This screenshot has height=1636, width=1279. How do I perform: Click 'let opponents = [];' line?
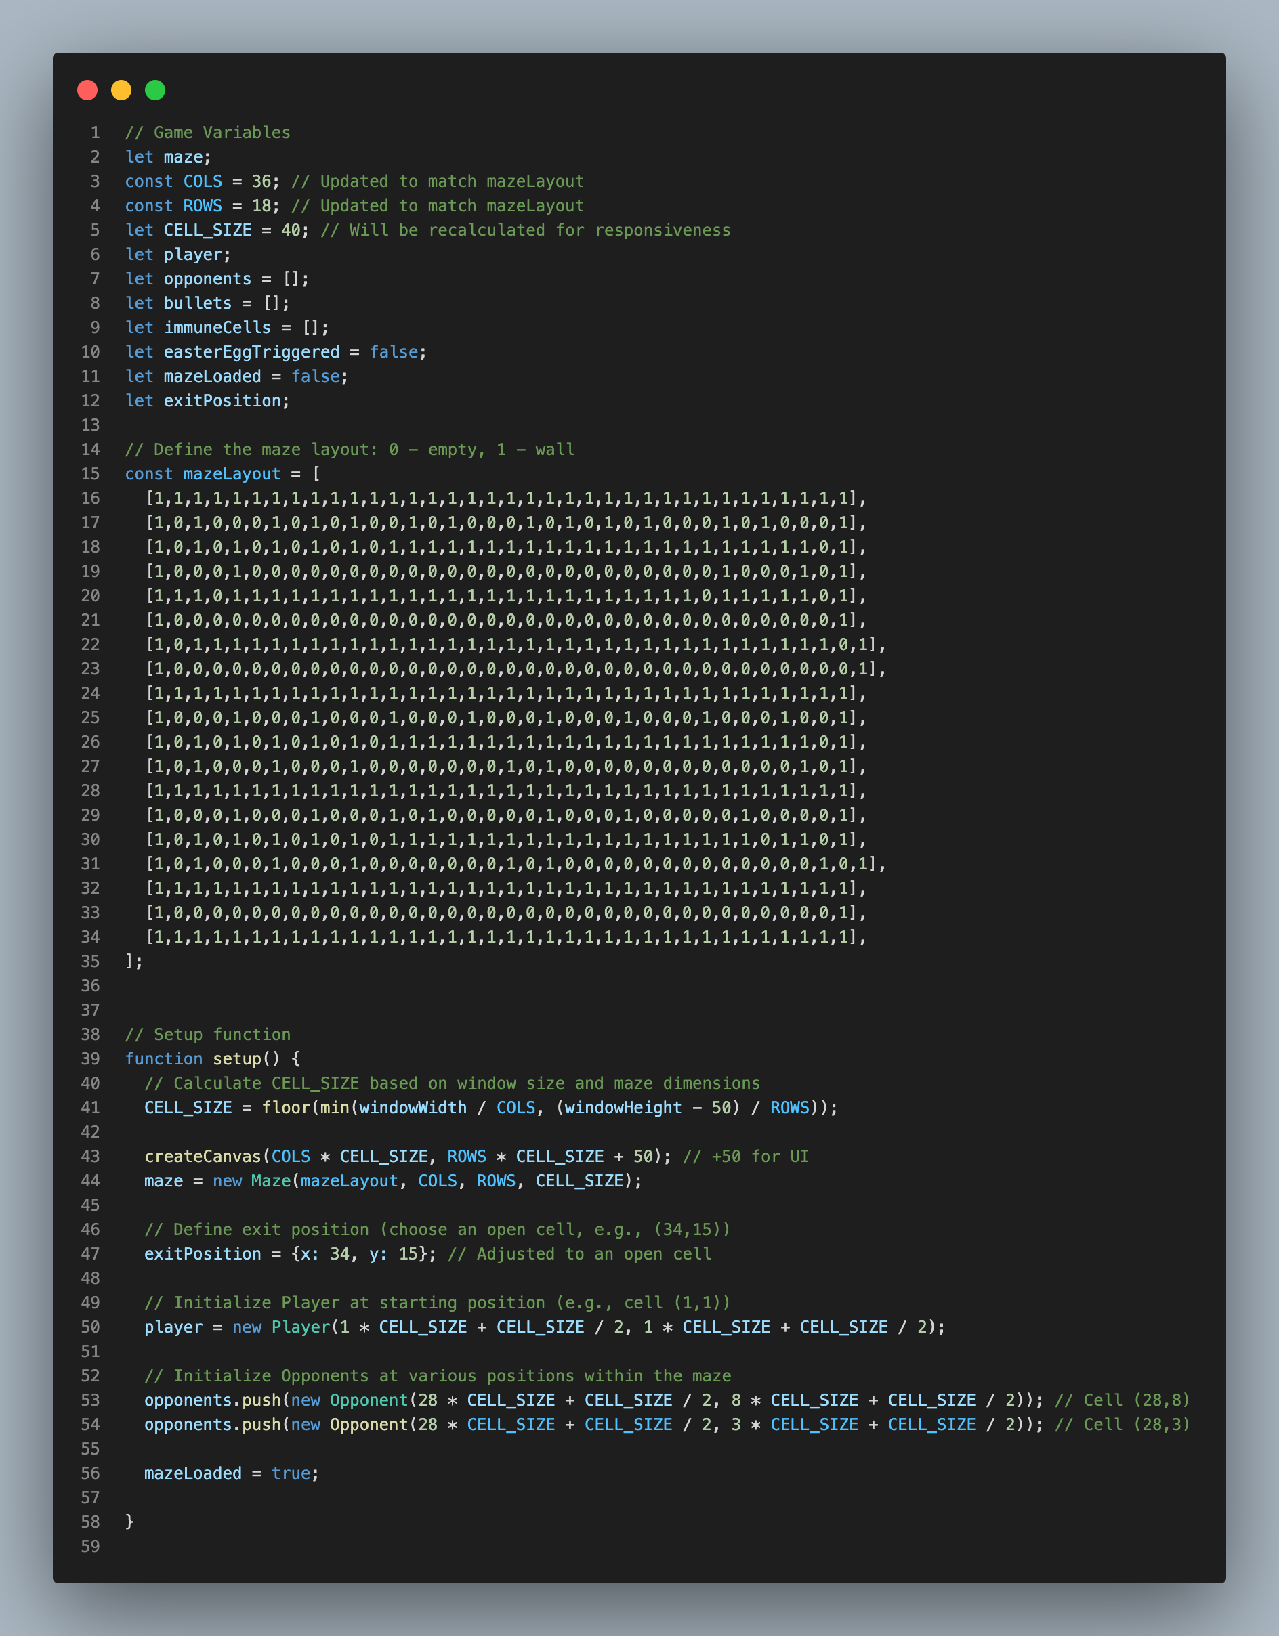[x=217, y=279]
